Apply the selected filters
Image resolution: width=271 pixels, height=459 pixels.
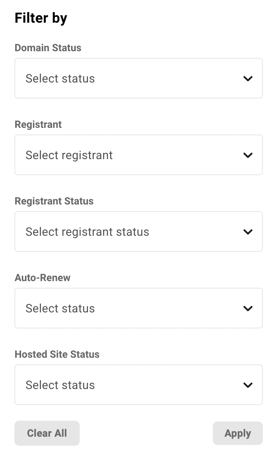(x=238, y=433)
